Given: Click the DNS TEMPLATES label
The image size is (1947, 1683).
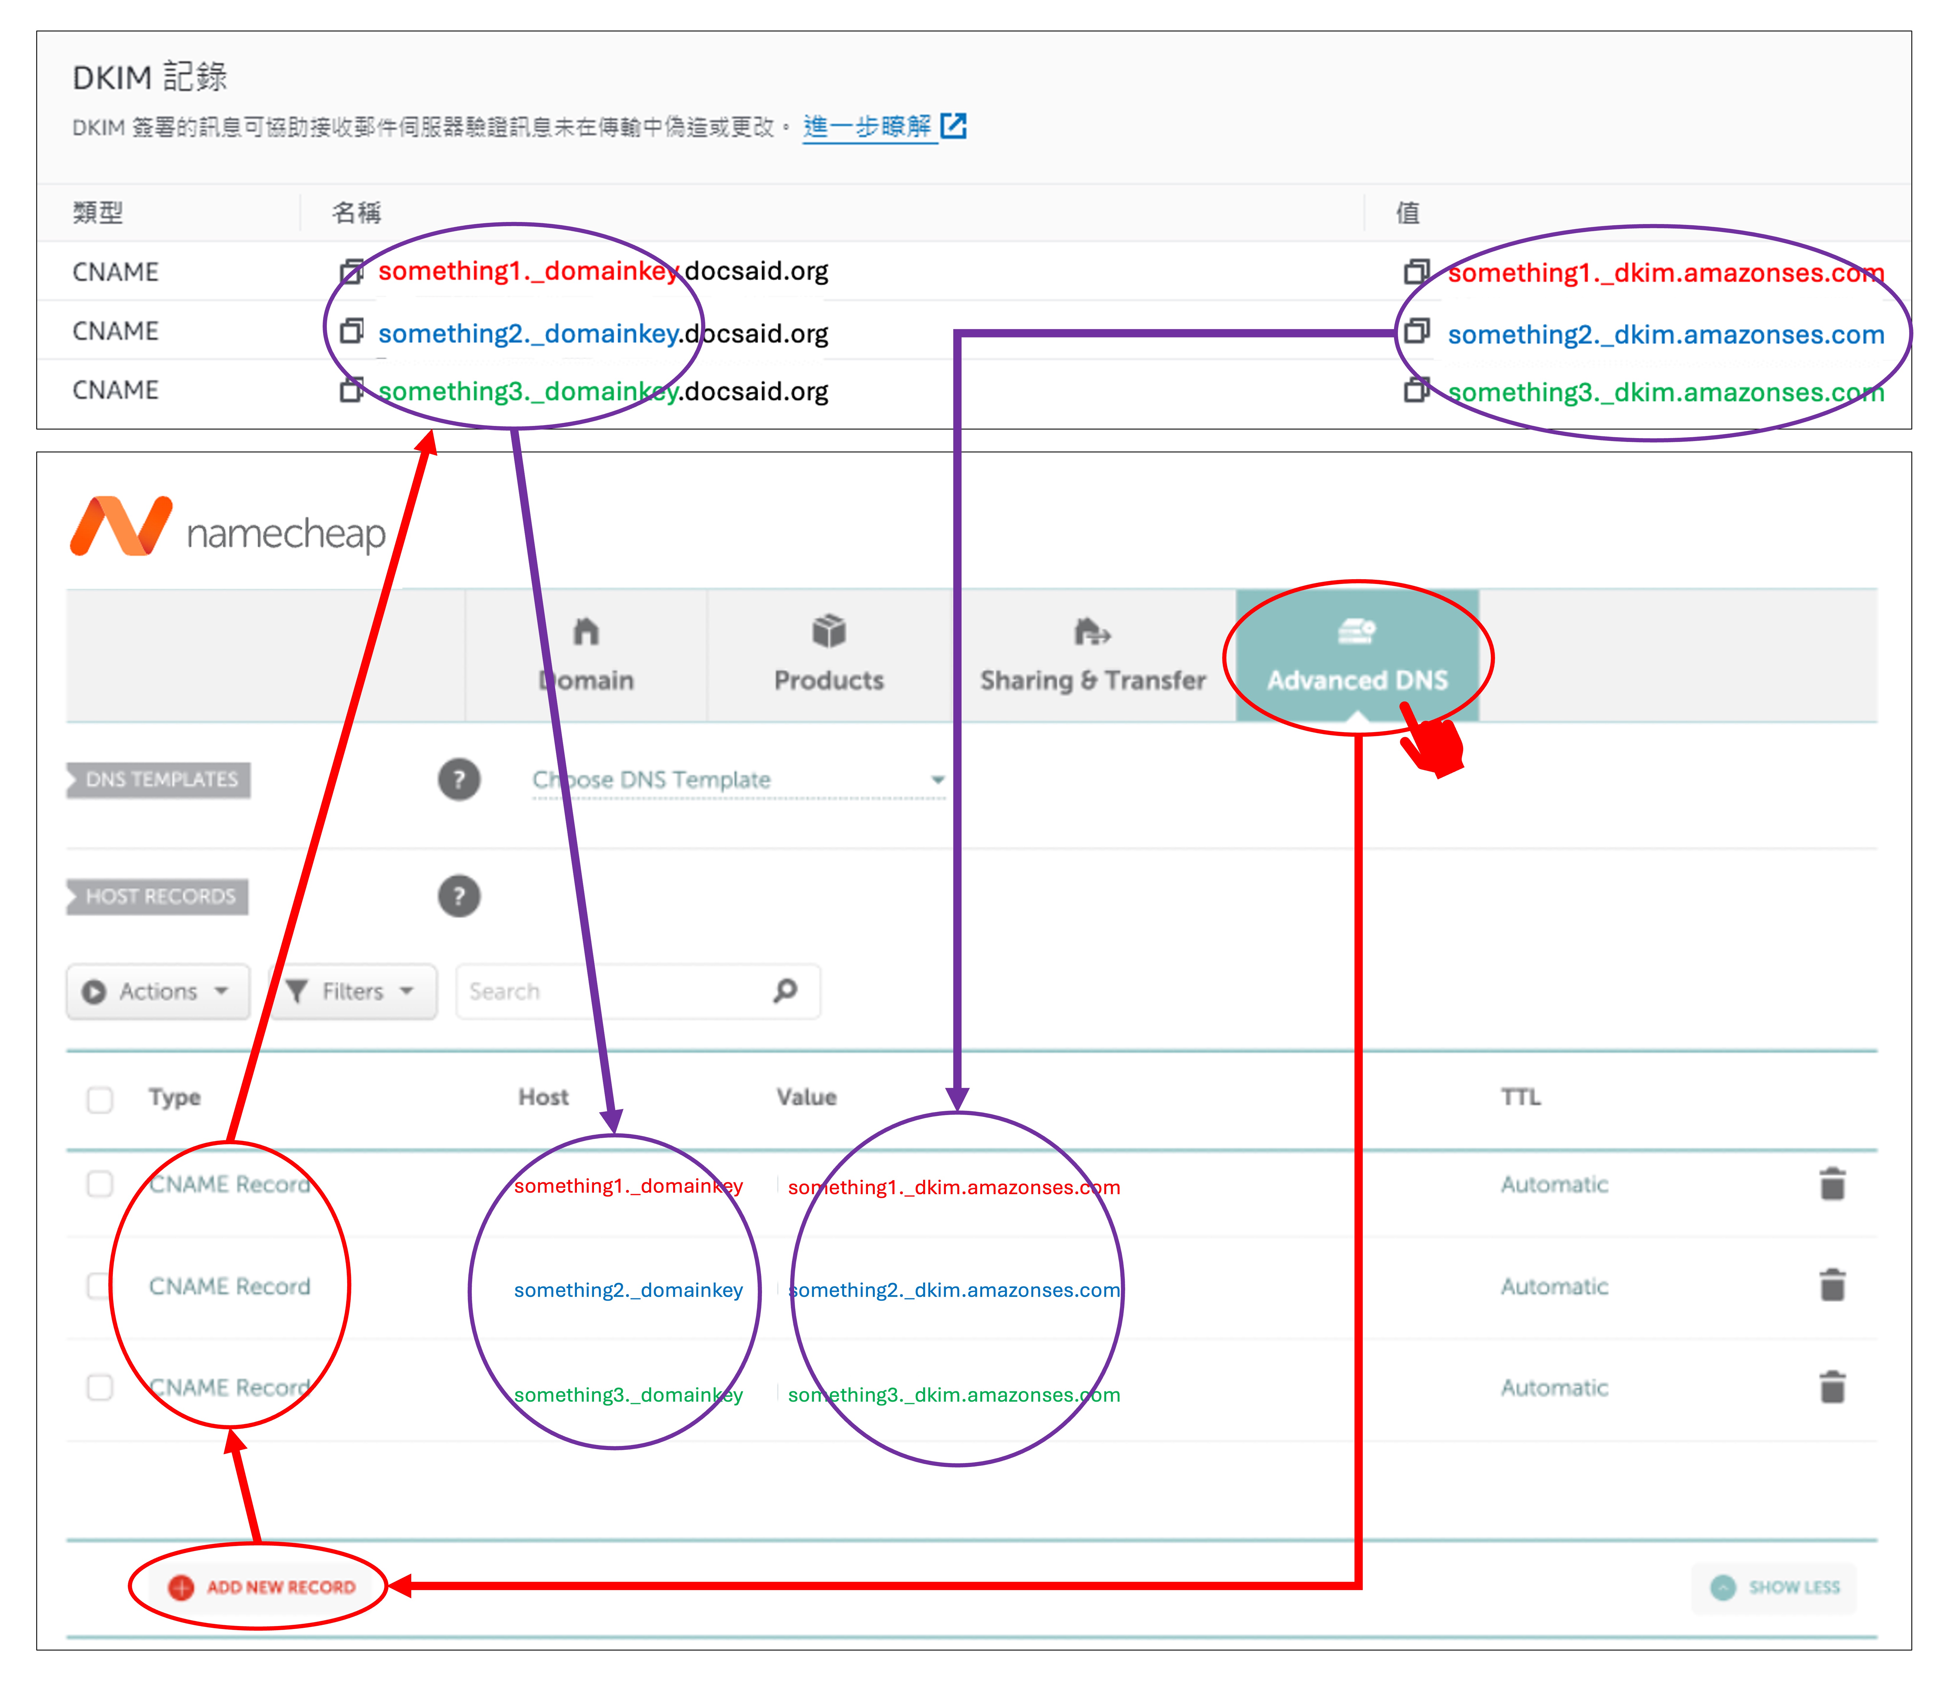Looking at the screenshot, I should (159, 780).
